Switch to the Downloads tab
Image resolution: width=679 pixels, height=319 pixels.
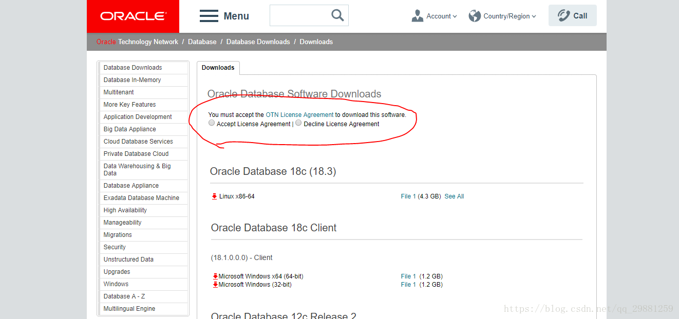[x=218, y=68]
